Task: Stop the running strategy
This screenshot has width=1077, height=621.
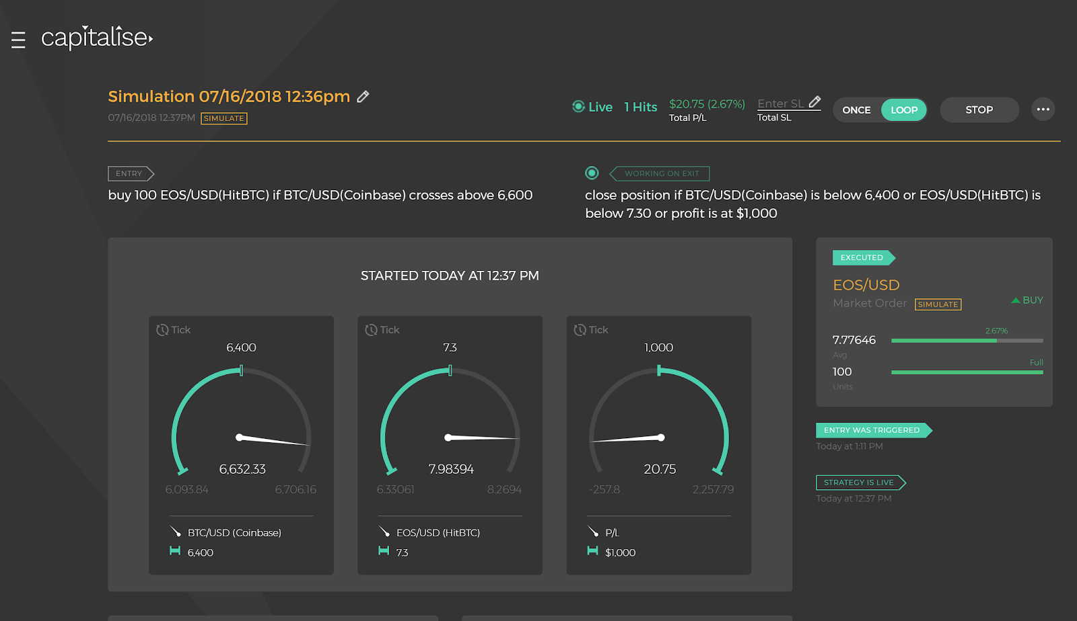Action: pyautogui.click(x=979, y=110)
